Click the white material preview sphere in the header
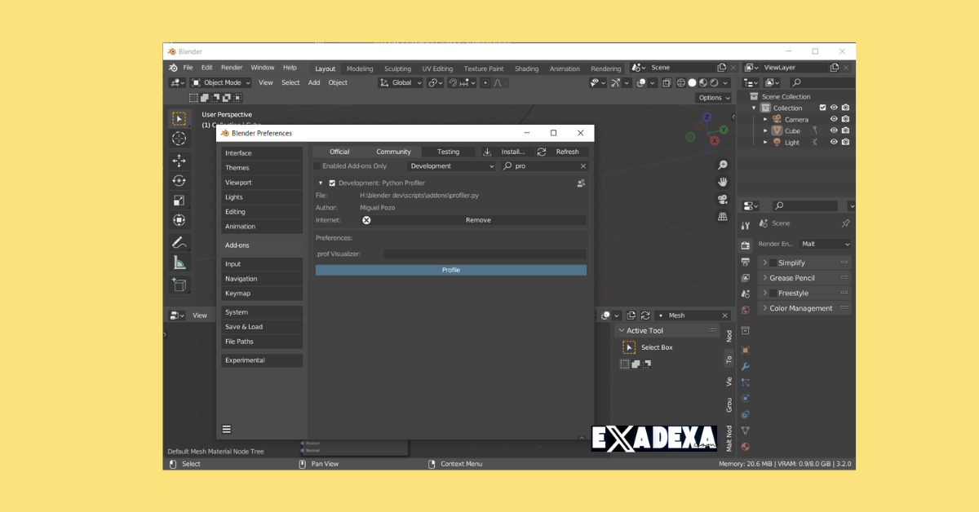 (x=692, y=82)
